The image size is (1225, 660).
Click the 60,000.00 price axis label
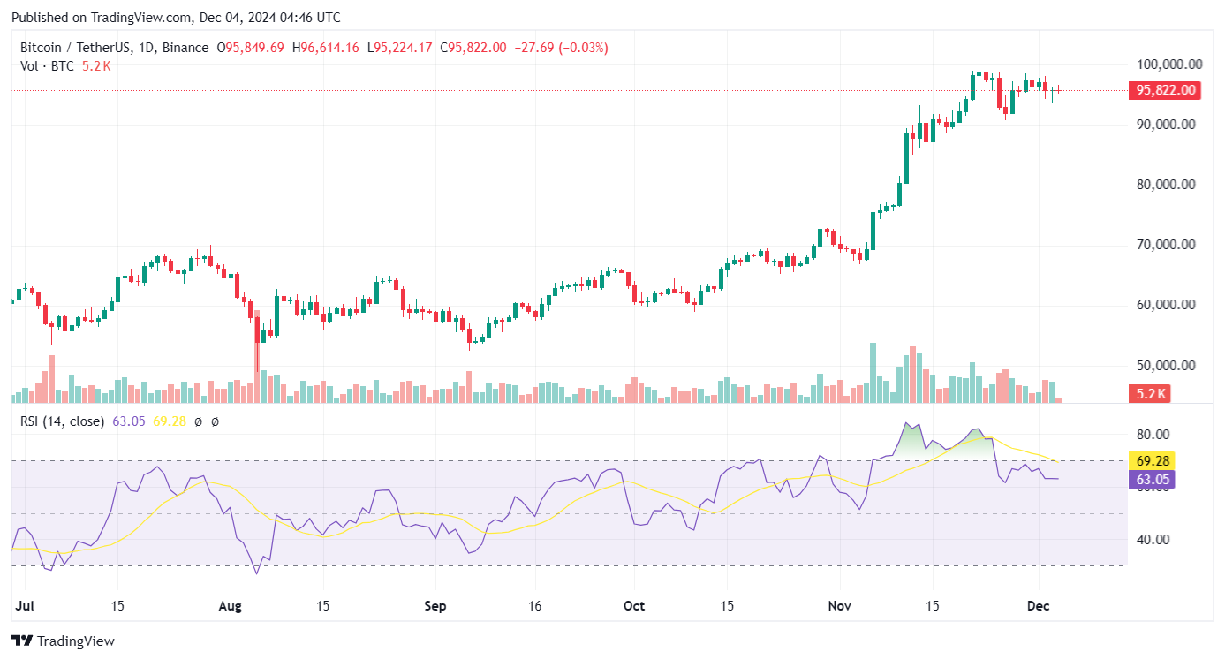coord(1166,305)
